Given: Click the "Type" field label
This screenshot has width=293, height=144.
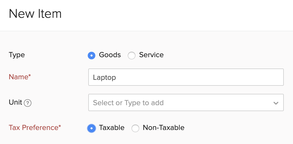Looking at the screenshot, I should (x=17, y=55).
